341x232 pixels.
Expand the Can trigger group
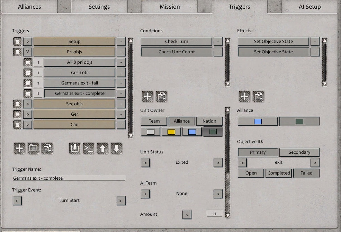[x=27, y=124]
